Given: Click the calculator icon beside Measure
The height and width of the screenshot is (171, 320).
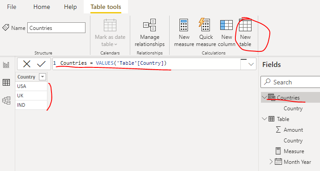Looking at the screenshot, I should click(x=278, y=151).
